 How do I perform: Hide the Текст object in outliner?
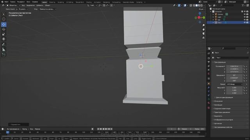coord(245,23)
